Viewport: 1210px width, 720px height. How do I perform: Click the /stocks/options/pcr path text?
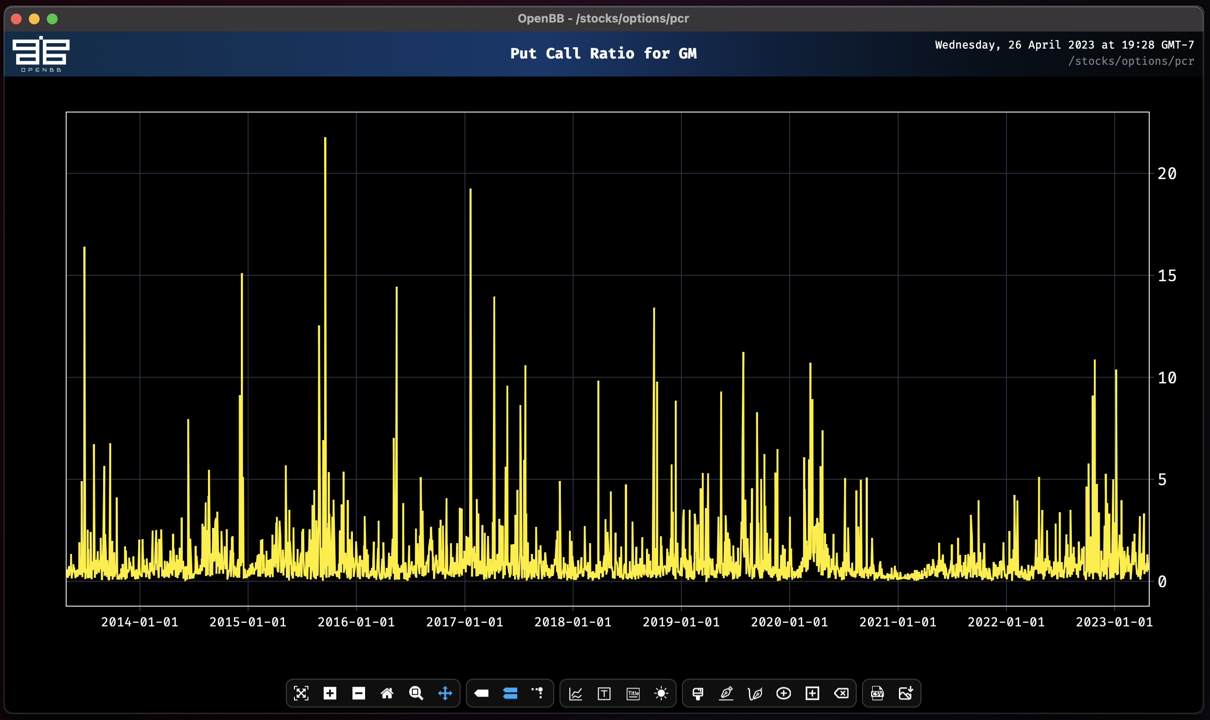pyautogui.click(x=1131, y=61)
